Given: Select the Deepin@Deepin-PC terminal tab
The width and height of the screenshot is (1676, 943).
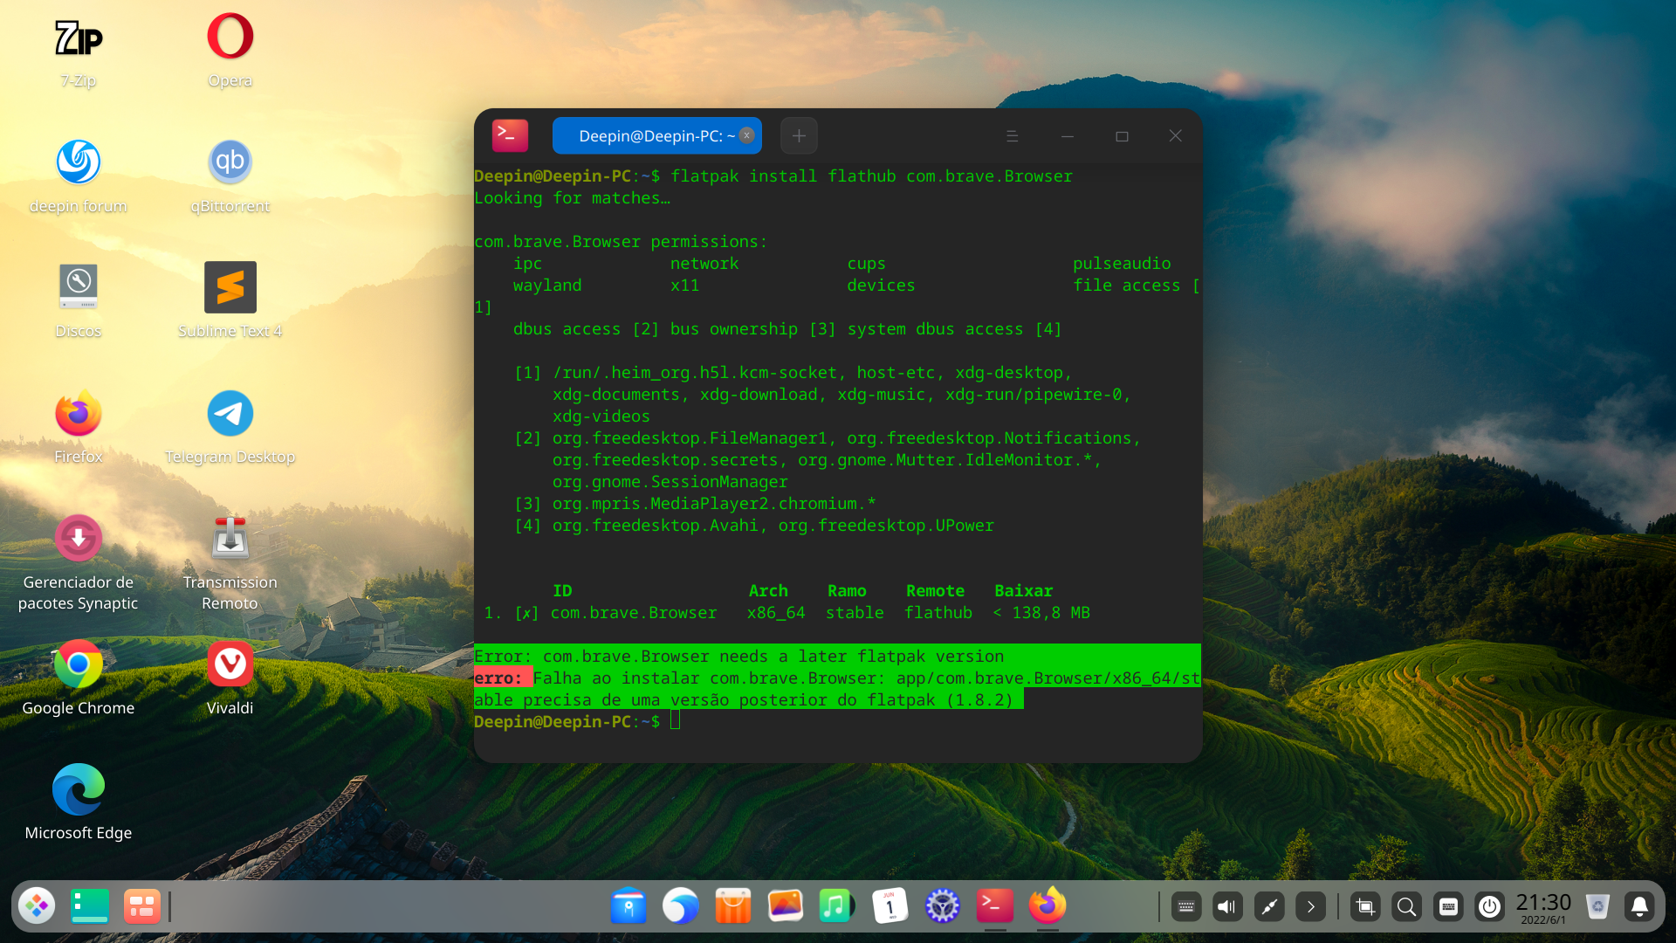Looking at the screenshot, I should [x=656, y=135].
